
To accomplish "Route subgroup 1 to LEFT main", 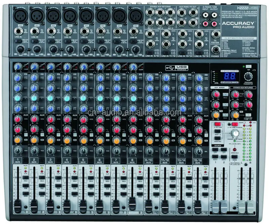I will tap(216, 150).
